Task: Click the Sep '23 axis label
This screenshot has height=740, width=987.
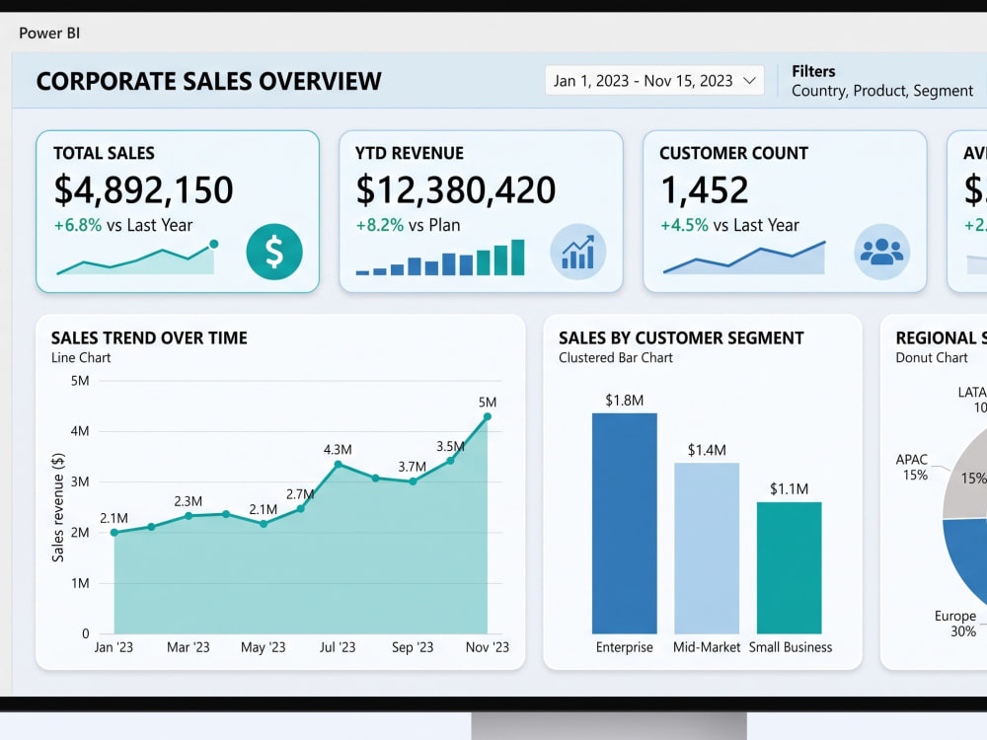Action: [413, 647]
